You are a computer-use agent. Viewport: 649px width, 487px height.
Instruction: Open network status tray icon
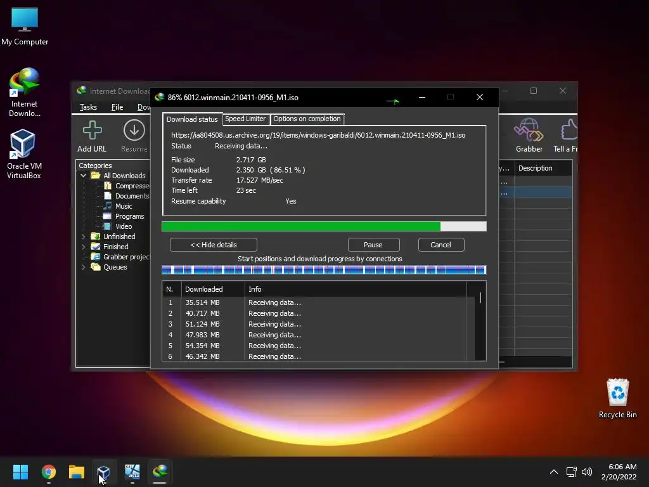tap(571, 472)
